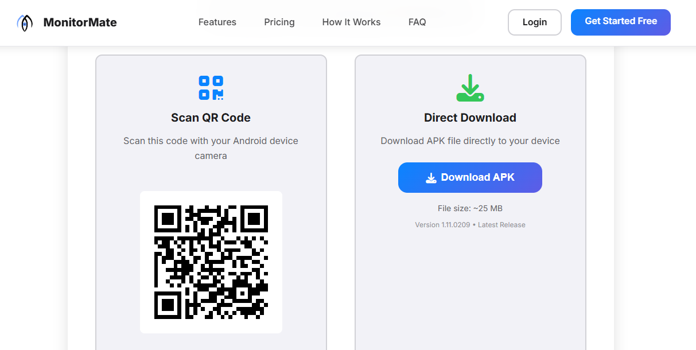
Task: Click Get Started Free
Action: point(620,22)
